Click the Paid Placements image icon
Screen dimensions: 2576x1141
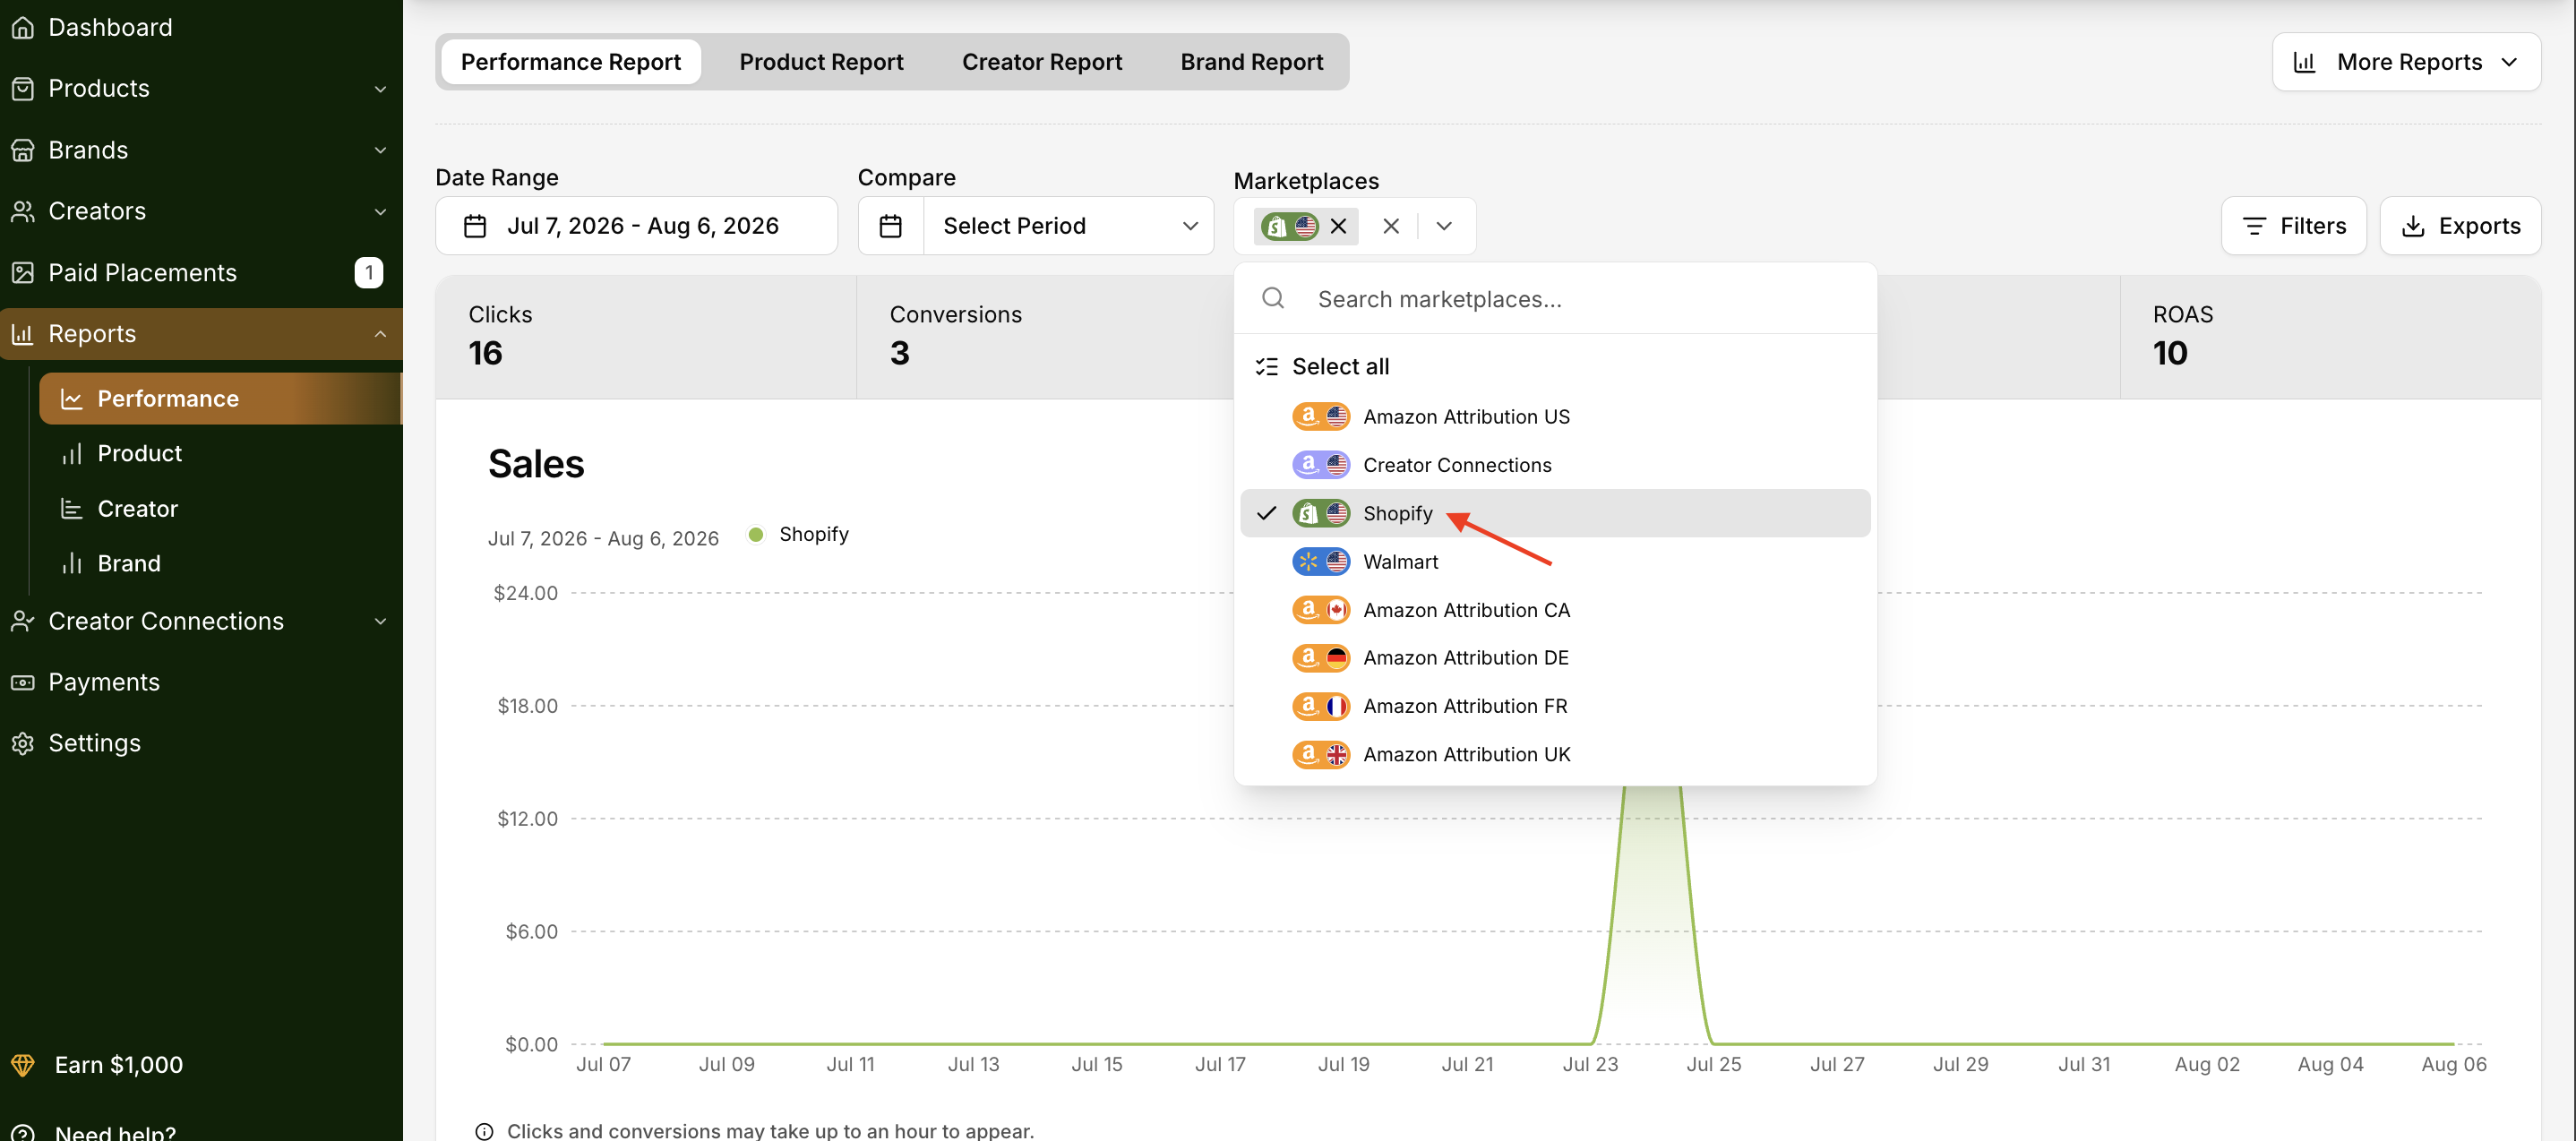pos(22,272)
